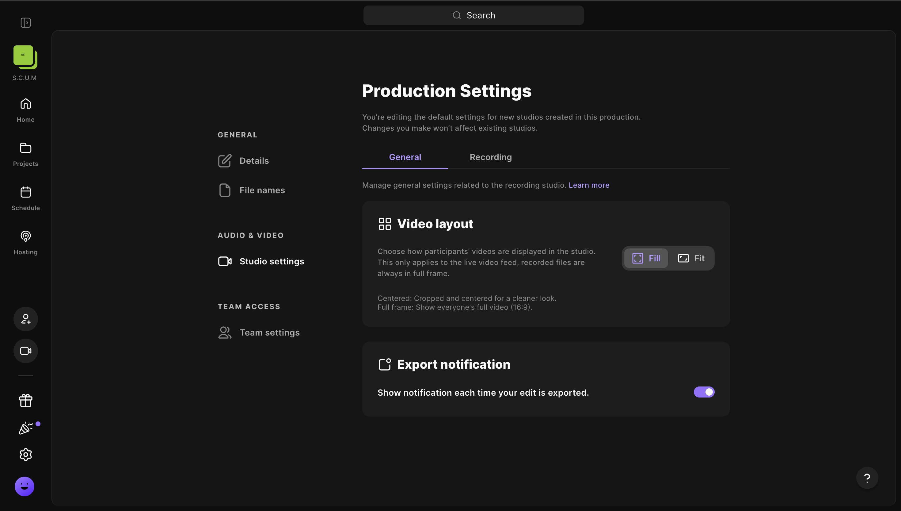Screen dimensions: 901x511
Task: Expand the collapsed sidebar panel icon
Action: 26,23
